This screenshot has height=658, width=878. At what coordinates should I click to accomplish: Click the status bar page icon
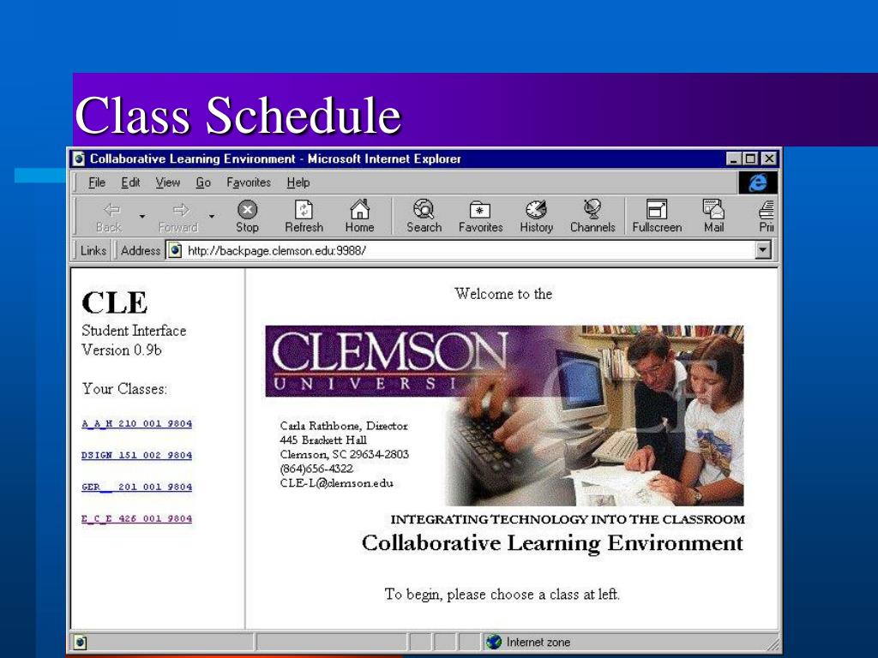tap(80, 642)
